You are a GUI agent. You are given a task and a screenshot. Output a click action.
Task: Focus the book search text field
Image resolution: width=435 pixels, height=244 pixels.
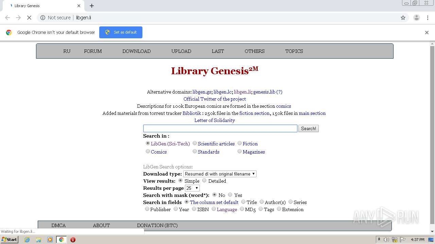tap(220, 128)
